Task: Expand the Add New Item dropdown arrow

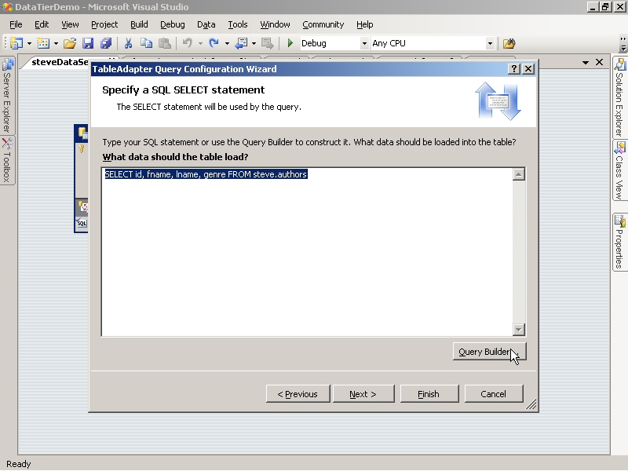Action: point(56,43)
